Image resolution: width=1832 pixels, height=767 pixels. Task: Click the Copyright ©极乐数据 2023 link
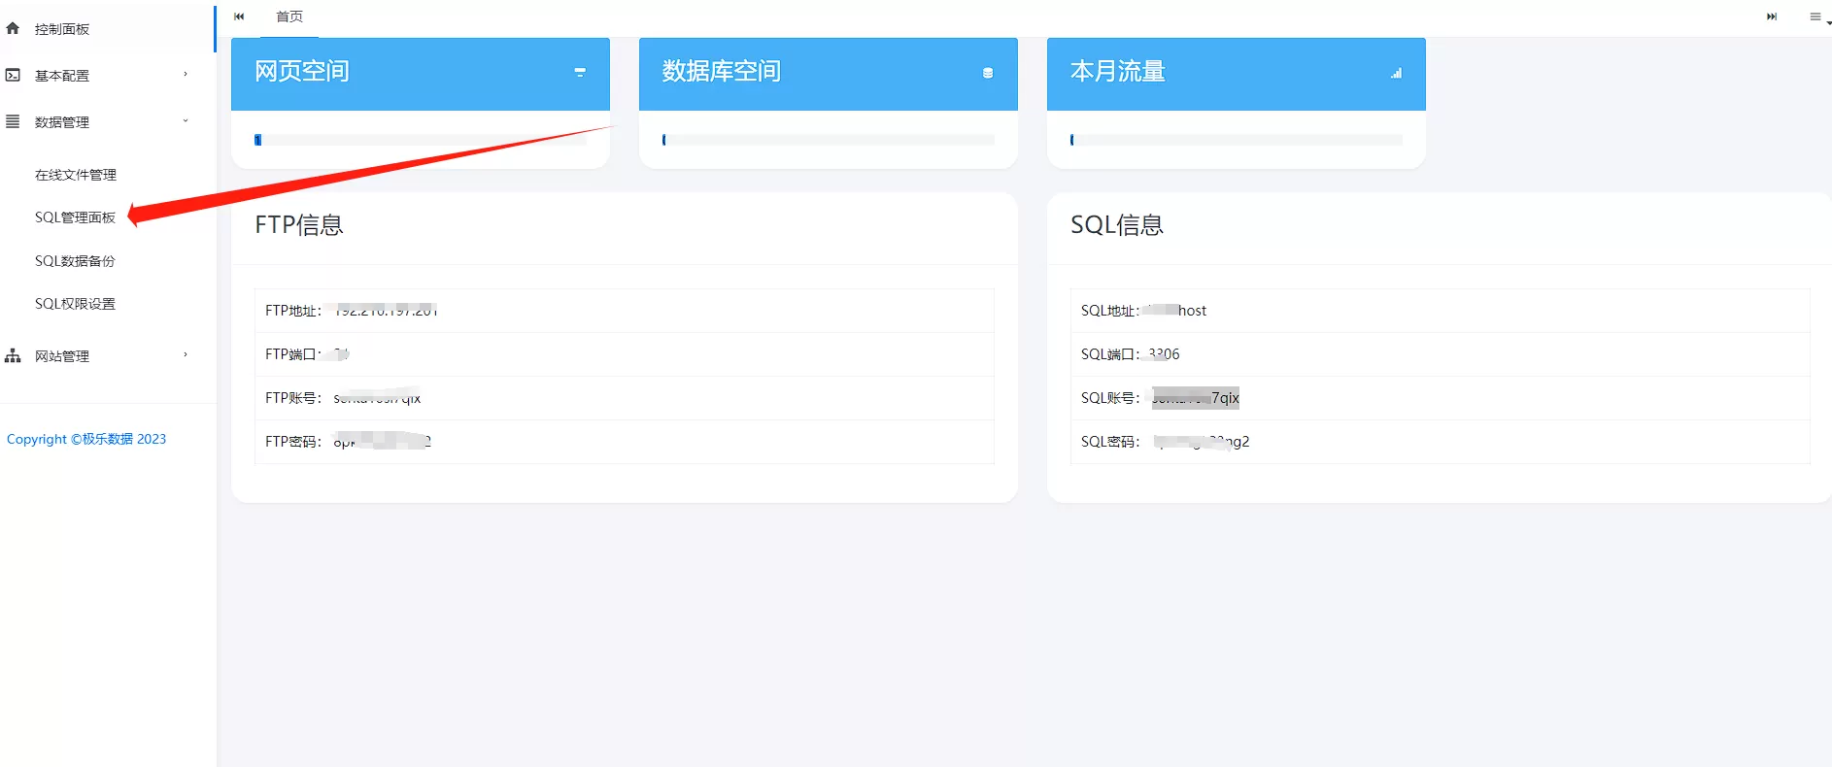[86, 439]
